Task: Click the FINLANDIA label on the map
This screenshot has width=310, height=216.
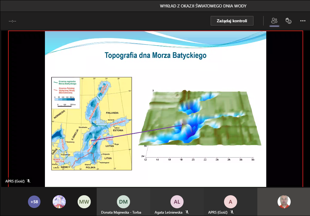Action: tap(112, 113)
